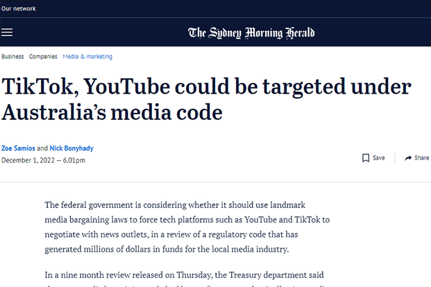Click the Share label text
Viewport: 431px width, 287px height.
tap(422, 158)
